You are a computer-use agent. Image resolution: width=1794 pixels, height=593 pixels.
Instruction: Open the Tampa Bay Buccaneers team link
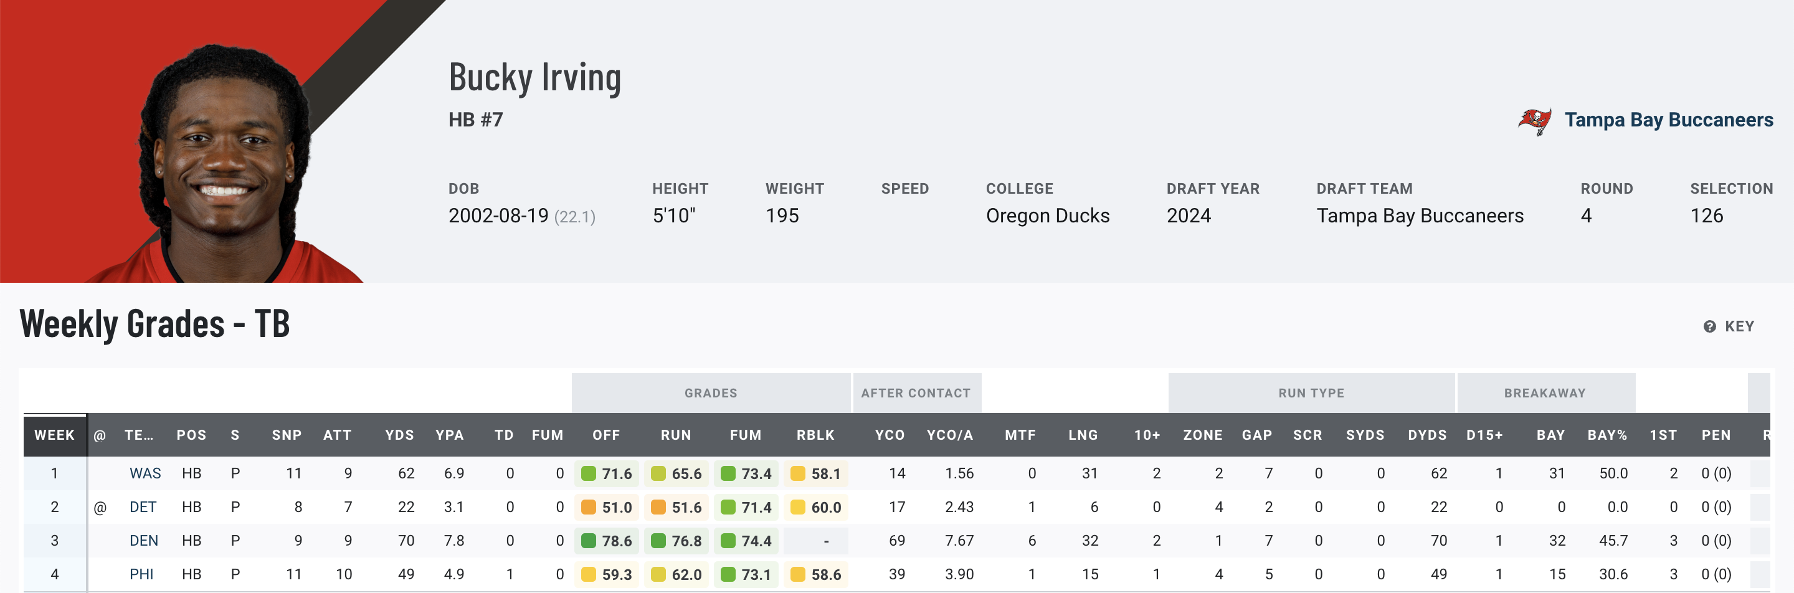tap(1669, 120)
